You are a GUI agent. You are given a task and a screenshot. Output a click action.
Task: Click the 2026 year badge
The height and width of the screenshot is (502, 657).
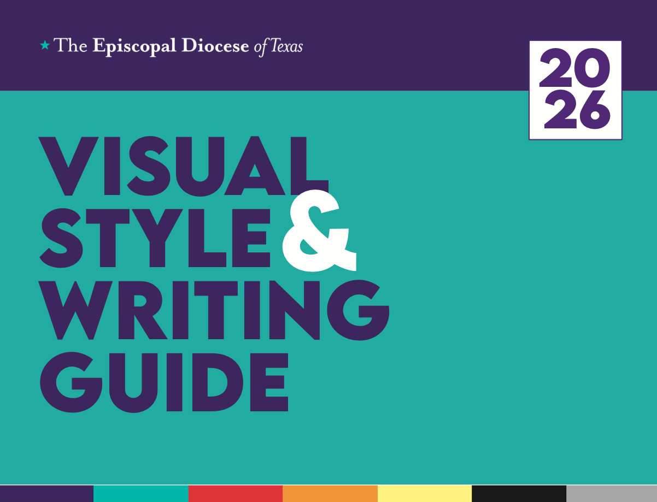click(576, 90)
